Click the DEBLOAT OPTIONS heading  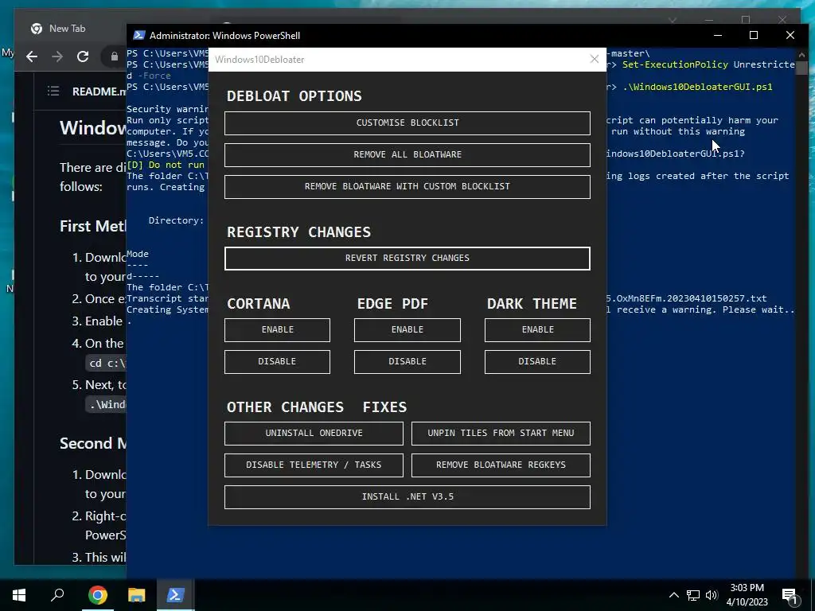pyautogui.click(x=294, y=96)
